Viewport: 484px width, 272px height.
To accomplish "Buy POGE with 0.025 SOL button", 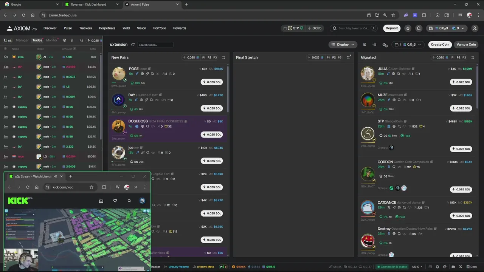I will click(x=212, y=82).
